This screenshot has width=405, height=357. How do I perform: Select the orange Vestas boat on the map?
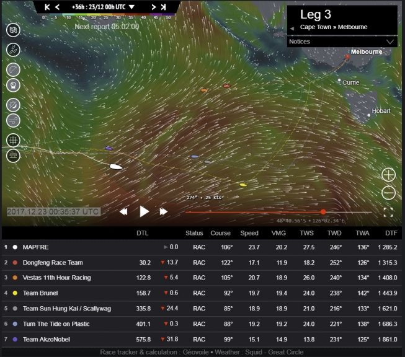(204, 90)
